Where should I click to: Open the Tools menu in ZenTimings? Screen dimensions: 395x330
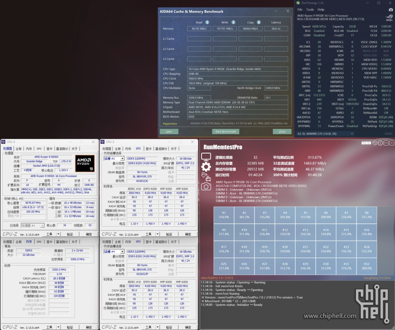tap(310, 10)
